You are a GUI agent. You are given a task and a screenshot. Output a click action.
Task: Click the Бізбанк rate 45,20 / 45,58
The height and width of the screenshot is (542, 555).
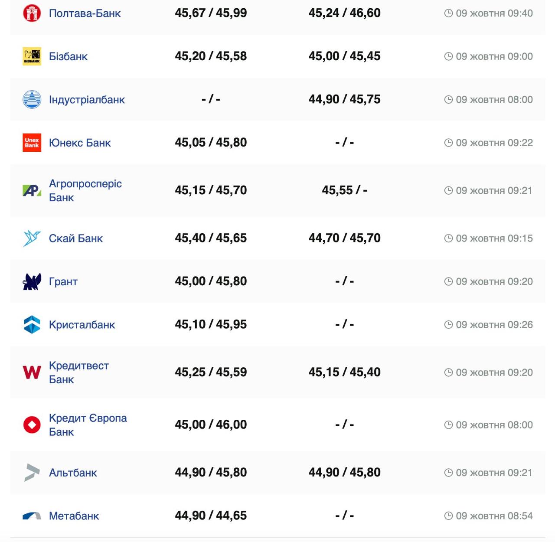point(211,56)
